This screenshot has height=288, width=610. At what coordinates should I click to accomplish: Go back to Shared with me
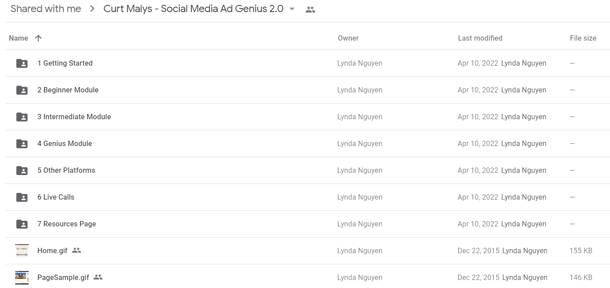coord(46,9)
